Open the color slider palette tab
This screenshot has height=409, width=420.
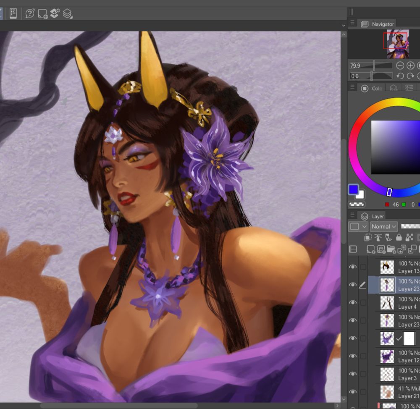[409, 88]
